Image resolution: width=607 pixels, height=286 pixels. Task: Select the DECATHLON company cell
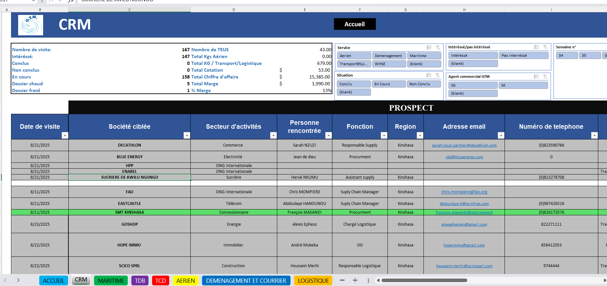click(129, 145)
